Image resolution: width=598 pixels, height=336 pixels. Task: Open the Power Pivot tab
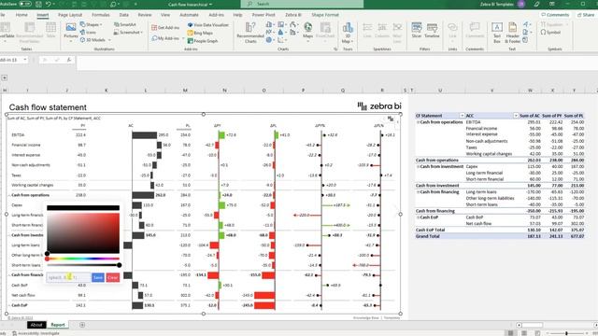click(x=263, y=15)
